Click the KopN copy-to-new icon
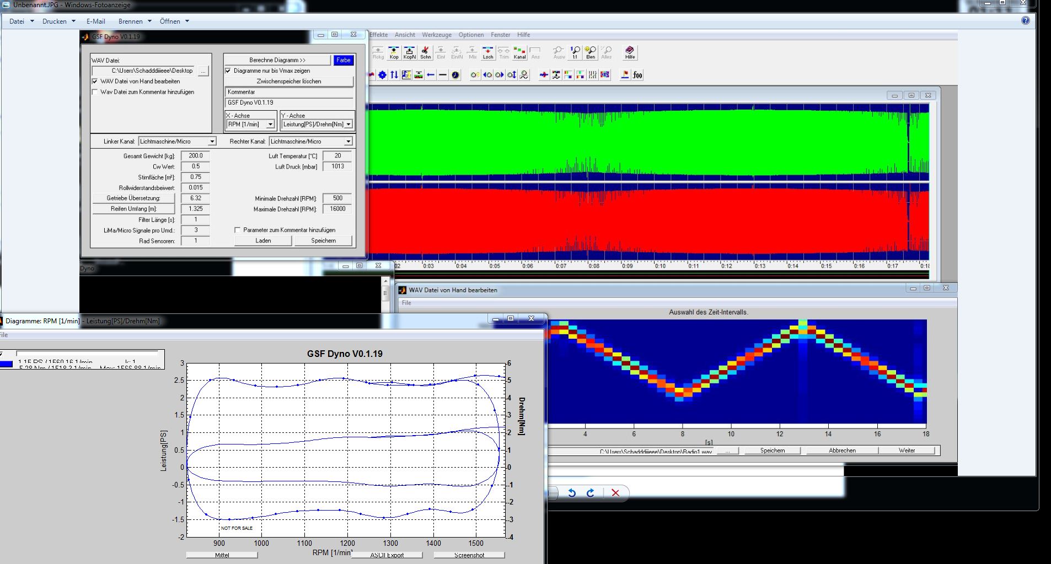Screen dimensions: 1051x564 click(409, 52)
